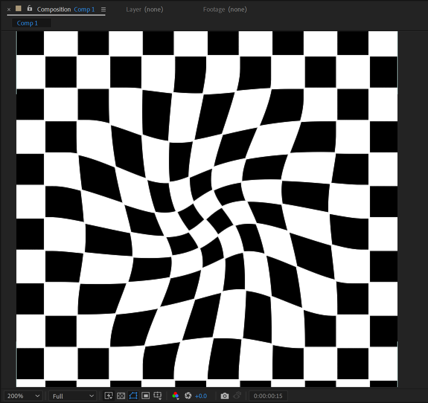This screenshot has height=403, width=428.
Task: Select the Composition Comp 1 tab
Action: click(66, 9)
